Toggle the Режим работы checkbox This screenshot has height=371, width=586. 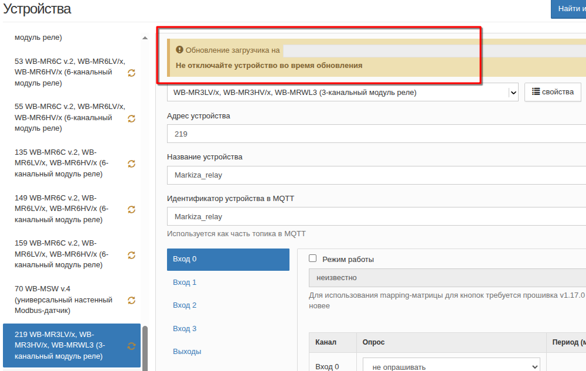pyautogui.click(x=313, y=258)
